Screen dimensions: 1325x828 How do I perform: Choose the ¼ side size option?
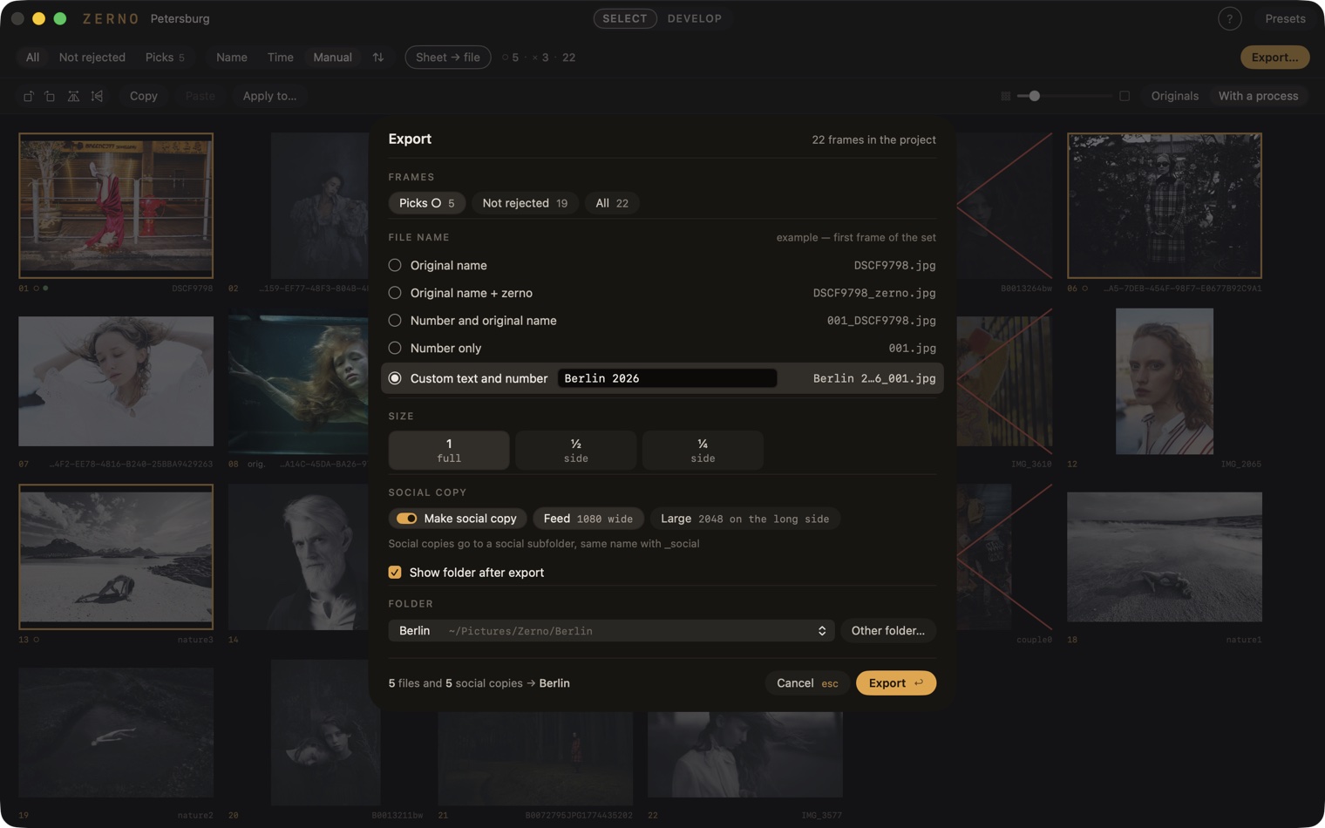click(703, 450)
